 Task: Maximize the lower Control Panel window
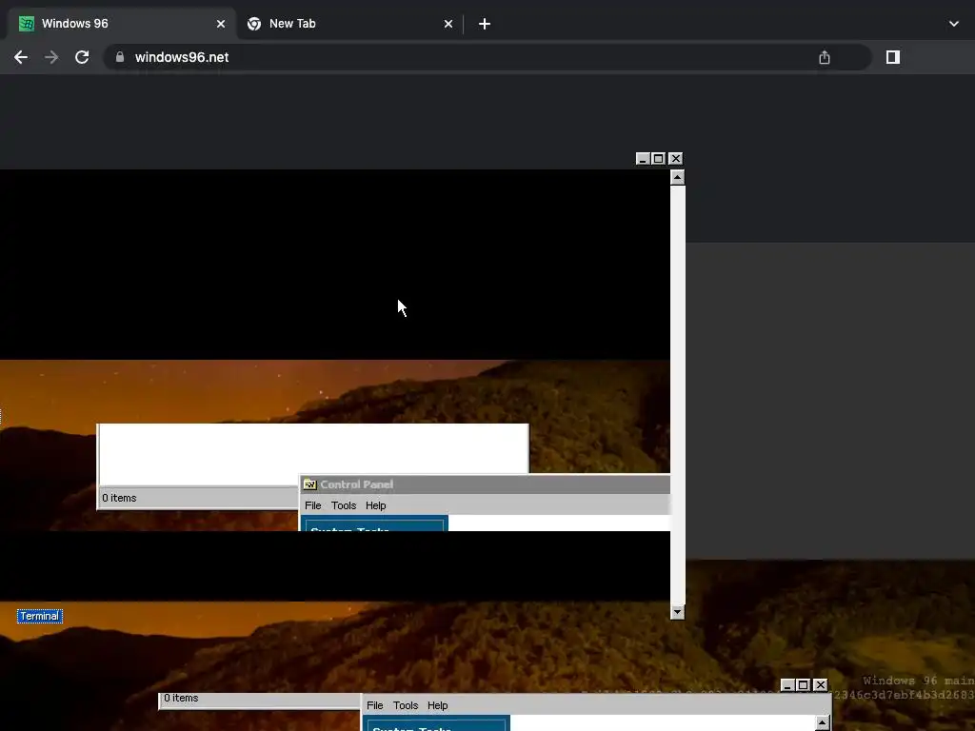pos(804,685)
